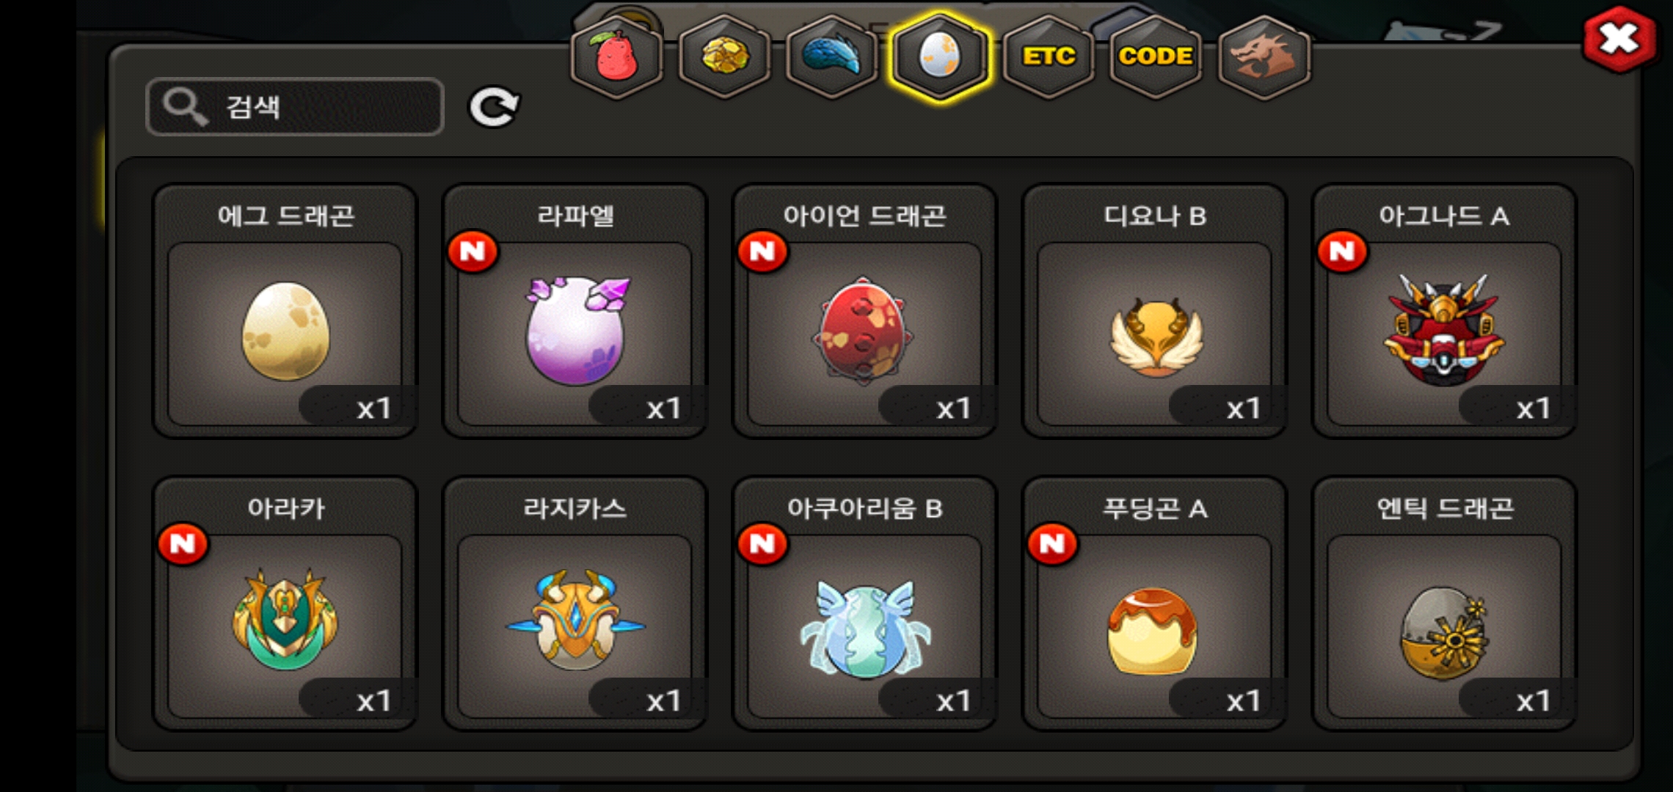Choose the 아라카 egg item
The height and width of the screenshot is (792, 1673).
click(285, 604)
